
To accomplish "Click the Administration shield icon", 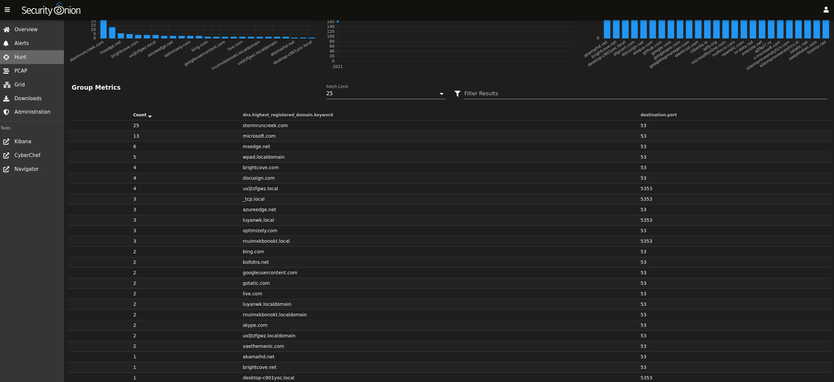I will pos(6,112).
